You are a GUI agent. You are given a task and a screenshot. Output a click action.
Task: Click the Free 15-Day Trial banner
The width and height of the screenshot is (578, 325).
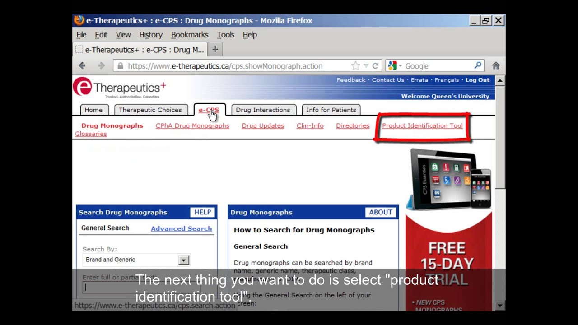point(448,261)
